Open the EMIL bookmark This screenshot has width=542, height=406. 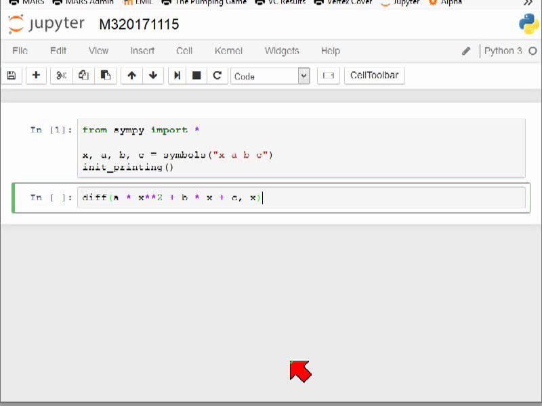click(138, 2)
